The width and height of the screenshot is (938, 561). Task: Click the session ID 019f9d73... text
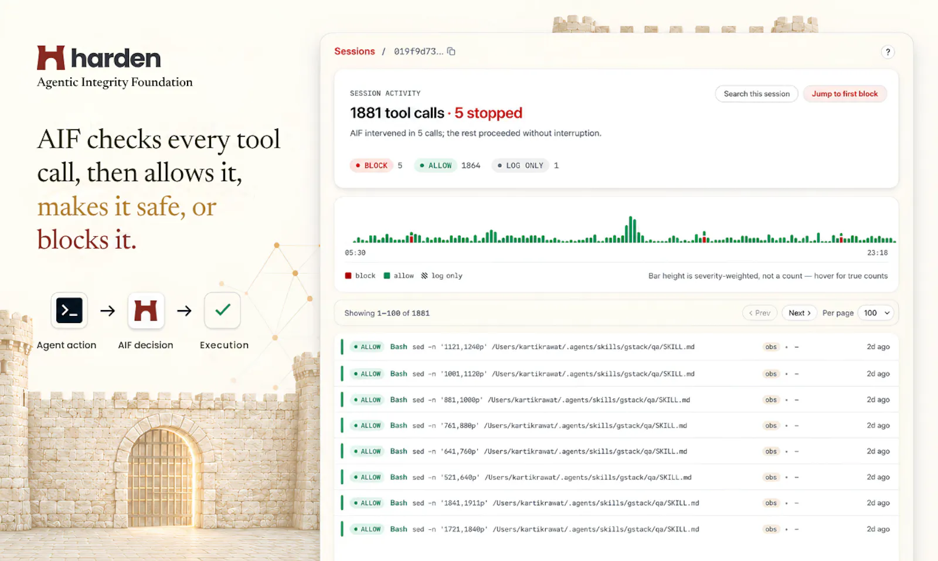pyautogui.click(x=419, y=52)
